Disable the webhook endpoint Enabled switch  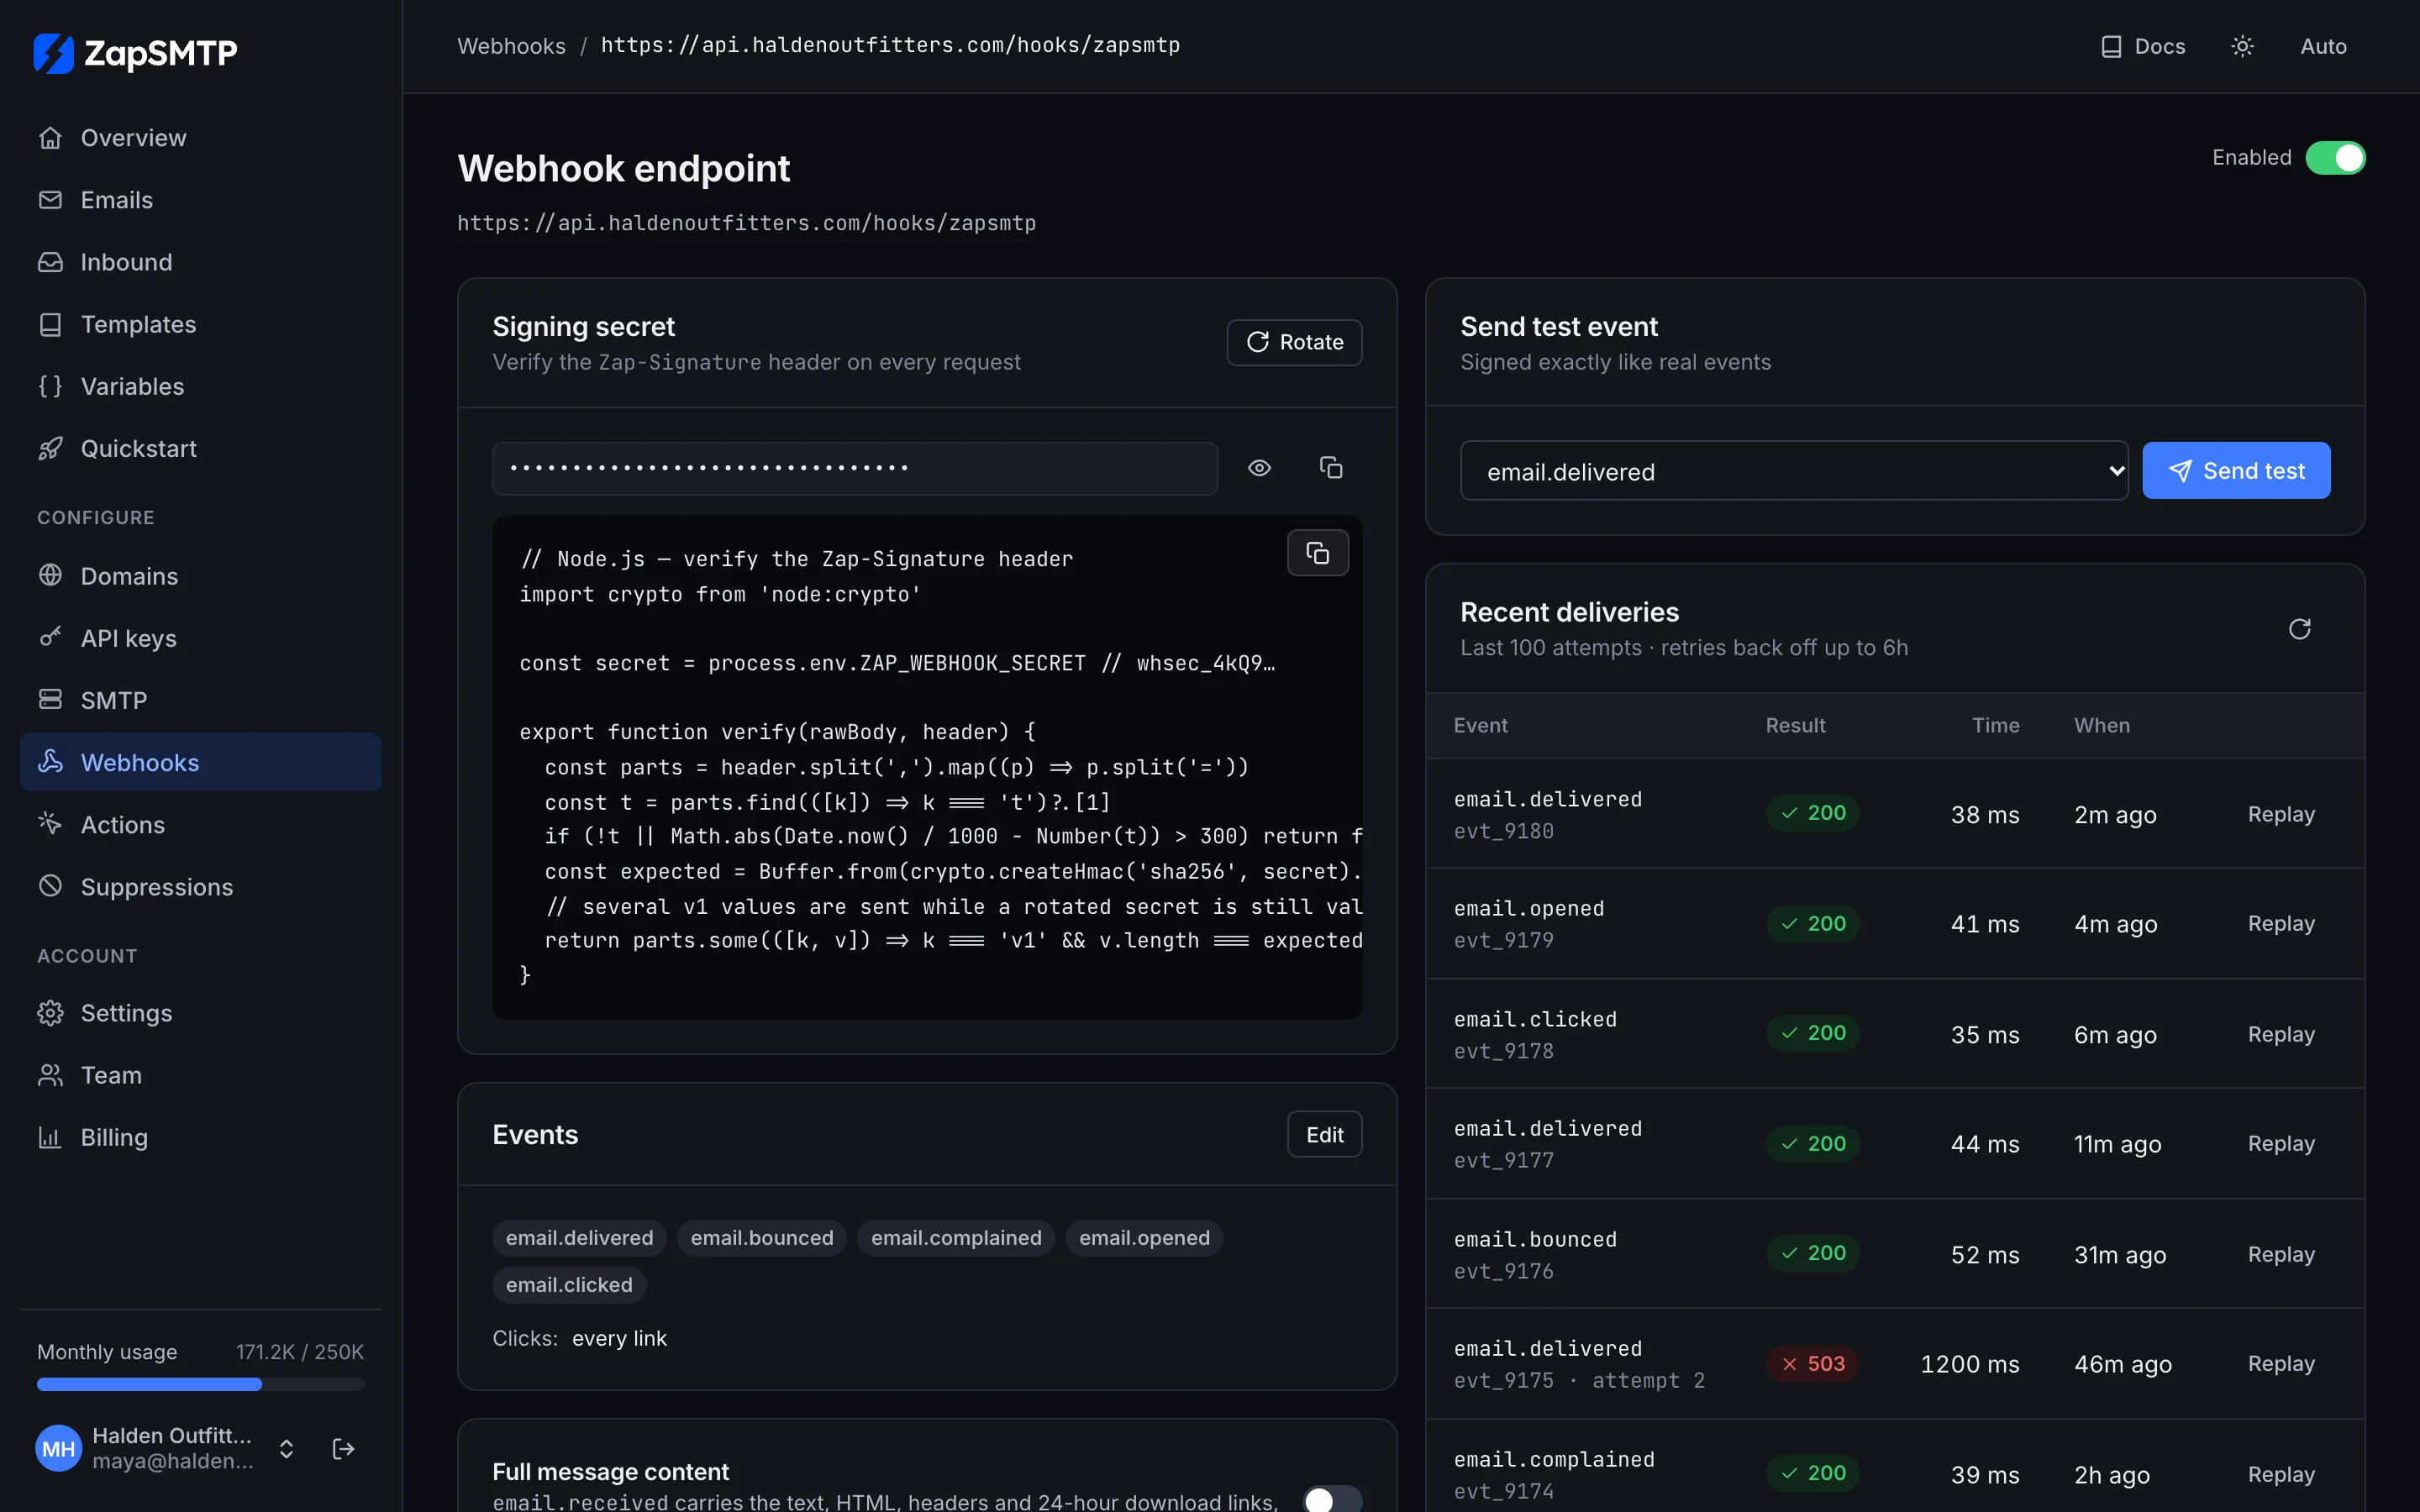tap(2335, 158)
